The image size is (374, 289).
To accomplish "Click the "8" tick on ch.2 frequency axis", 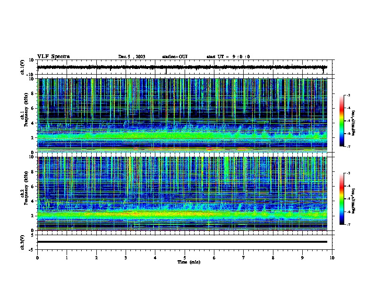I will tap(33, 172).
